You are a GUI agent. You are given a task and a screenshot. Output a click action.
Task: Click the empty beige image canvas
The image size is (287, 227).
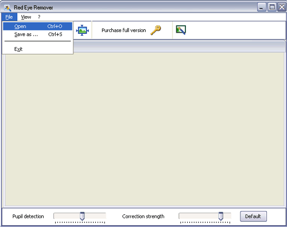(145, 129)
